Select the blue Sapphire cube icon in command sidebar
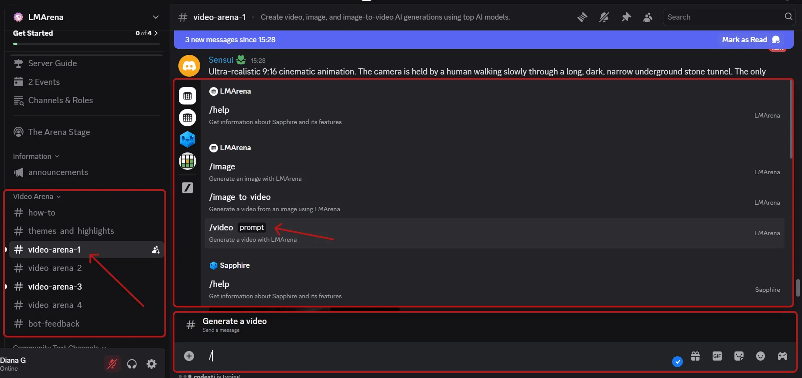 pos(188,139)
